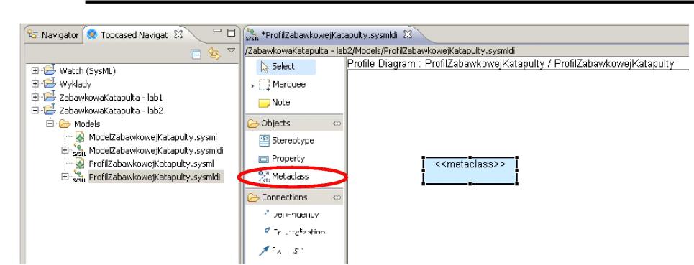694x265 pixels.
Task: Switch to the Navigator tab
Action: 53,35
